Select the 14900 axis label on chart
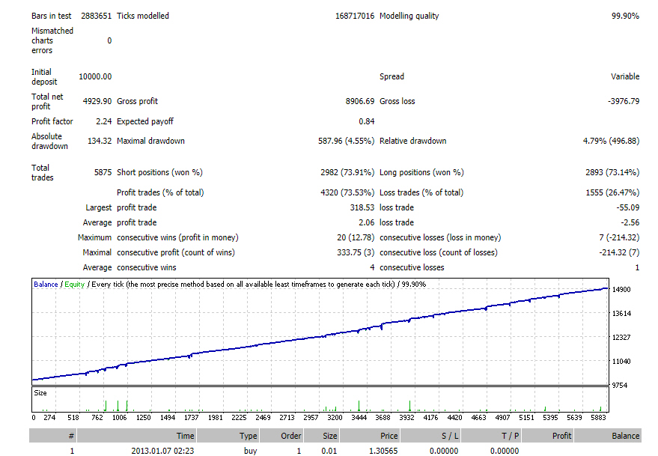Screen dimensions: 658x456 tap(621, 289)
